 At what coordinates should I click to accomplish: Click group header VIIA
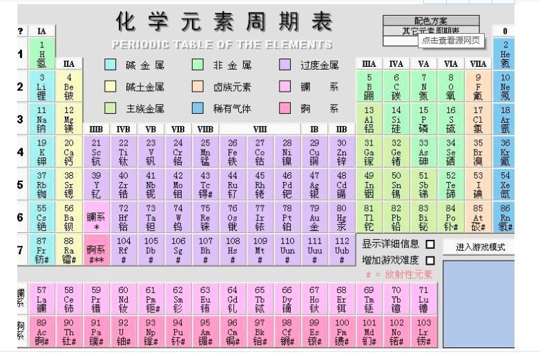[478, 64]
